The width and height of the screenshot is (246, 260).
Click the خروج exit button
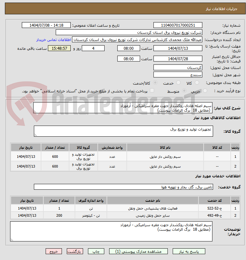pyautogui.click(x=54, y=252)
